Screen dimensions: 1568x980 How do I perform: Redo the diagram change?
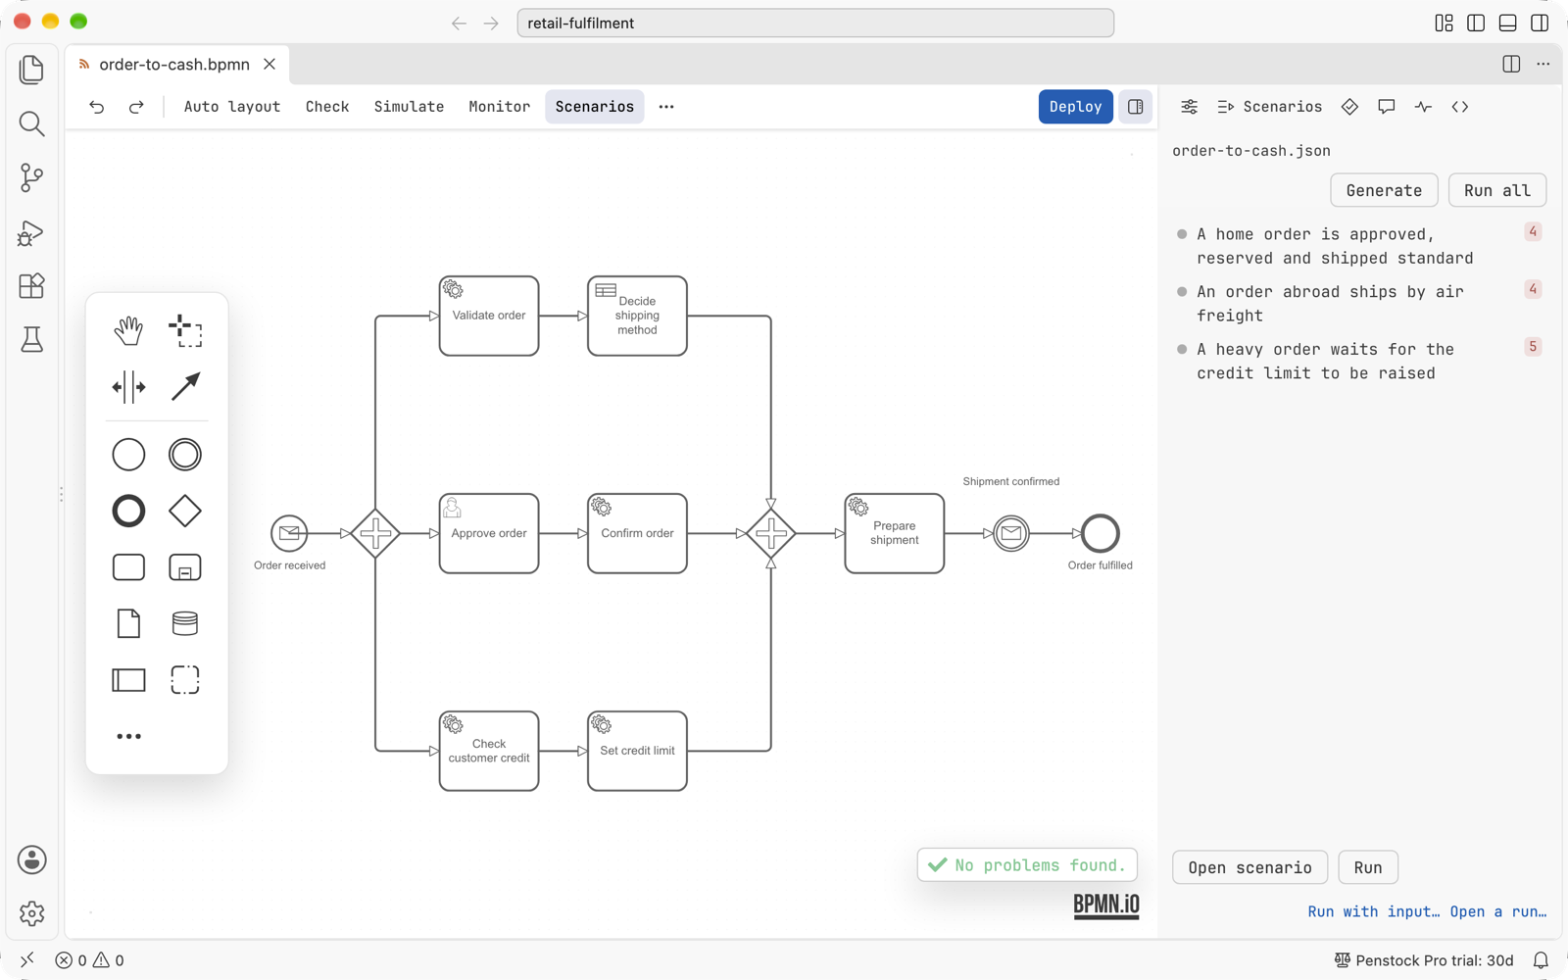pyautogui.click(x=136, y=107)
